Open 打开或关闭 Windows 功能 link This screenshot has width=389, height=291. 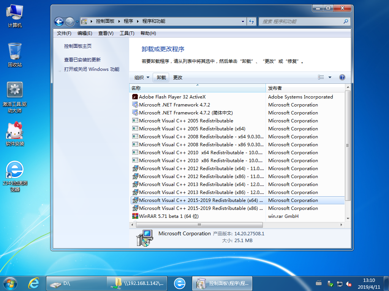coord(92,69)
